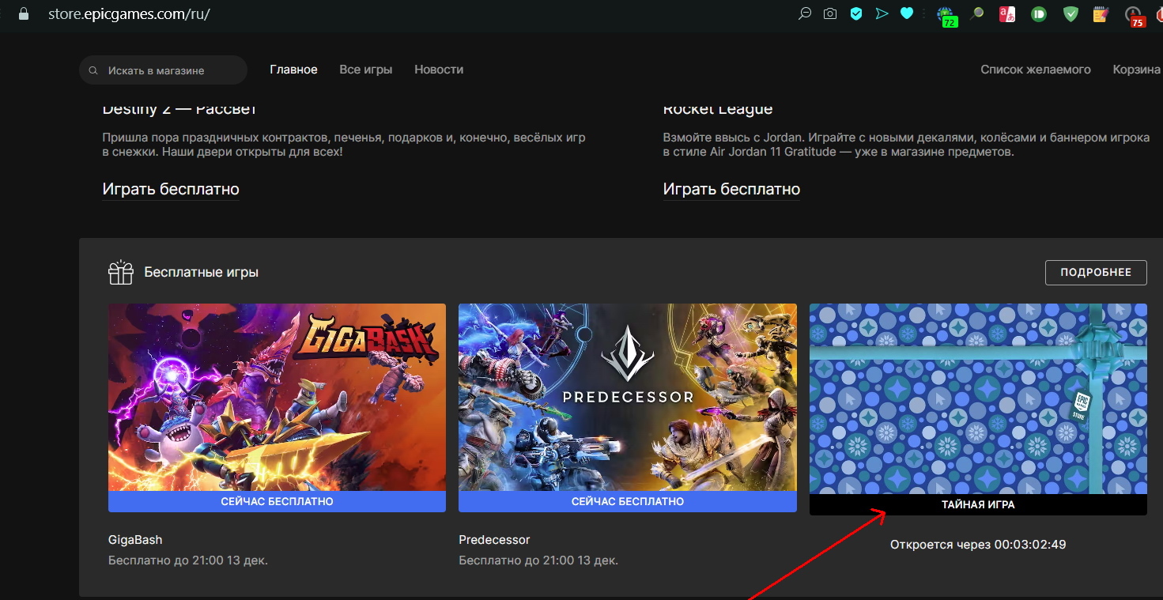
Task: Open the Все игры tab
Action: 366,70
